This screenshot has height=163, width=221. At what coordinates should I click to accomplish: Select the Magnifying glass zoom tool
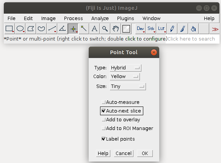pos(105,29)
